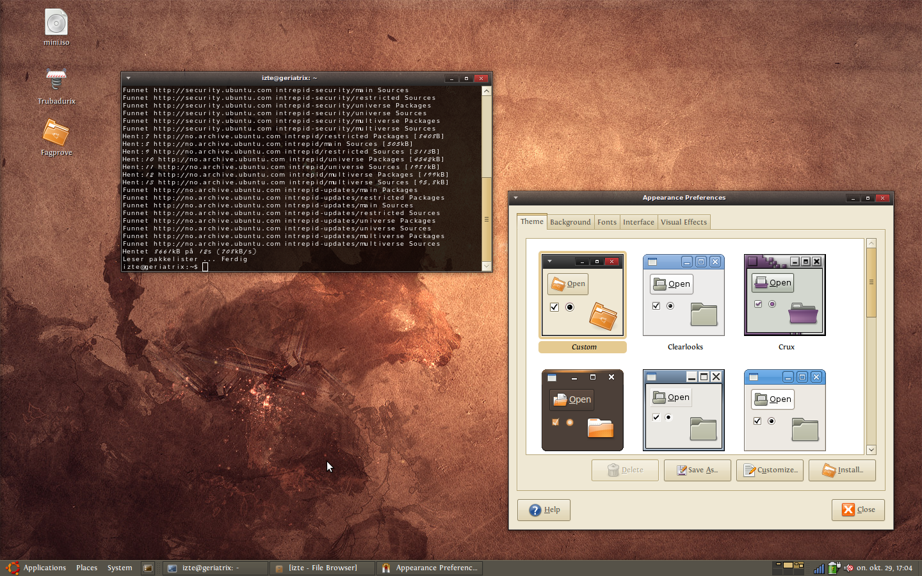Select the Custom theme thumbnail
This screenshot has width=922, height=576.
[583, 295]
